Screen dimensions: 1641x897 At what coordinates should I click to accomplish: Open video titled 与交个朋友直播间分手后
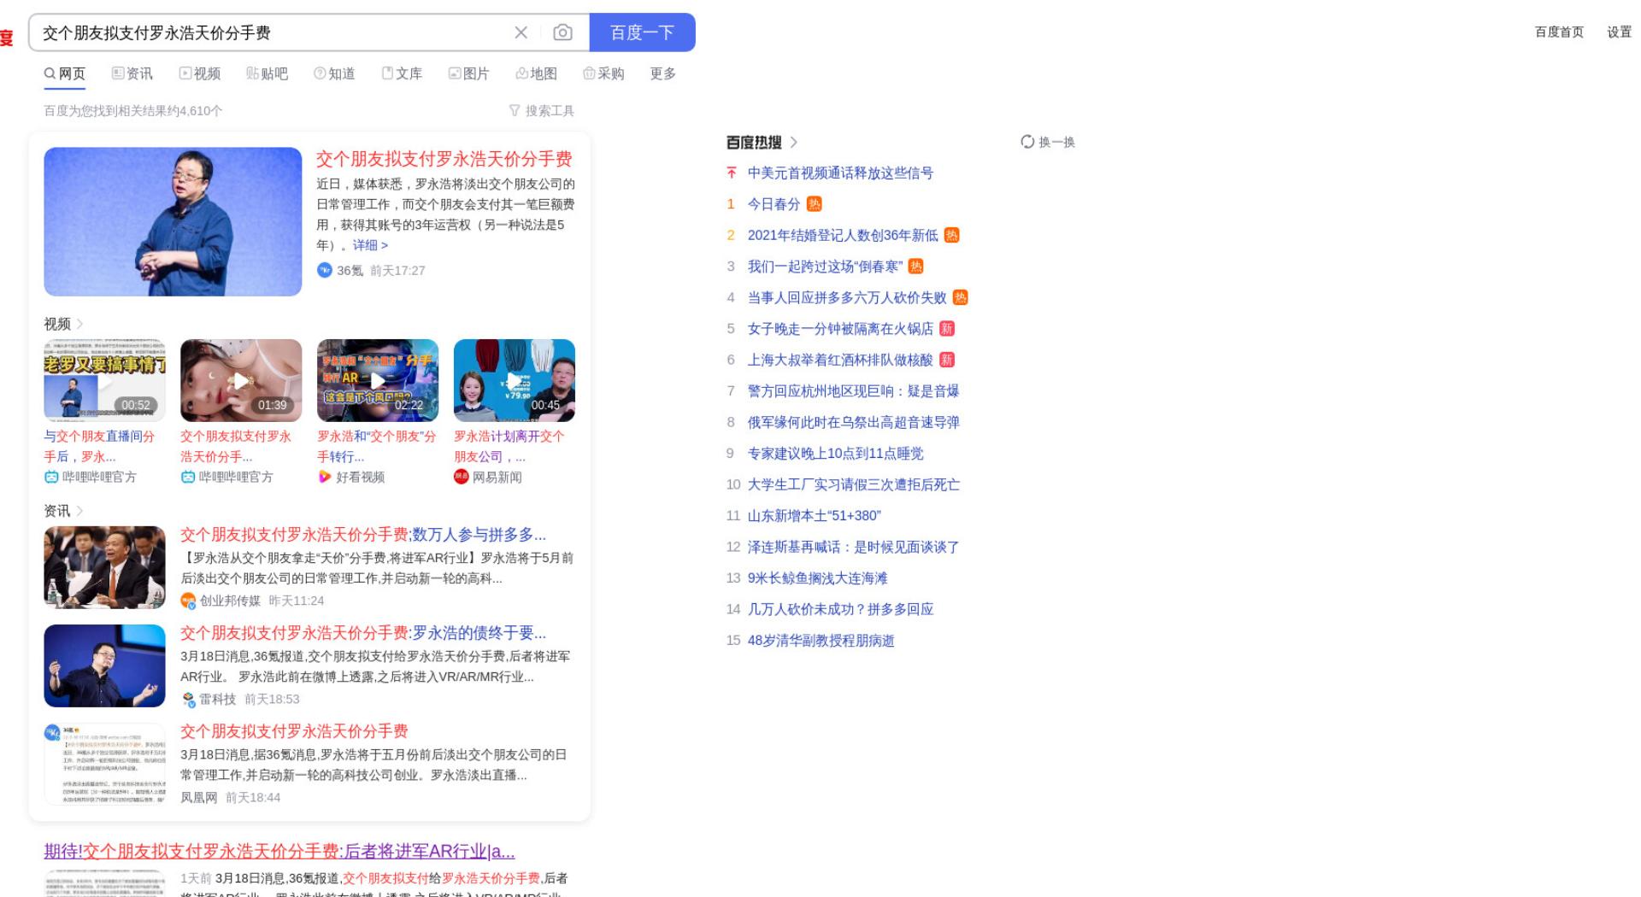point(99,446)
